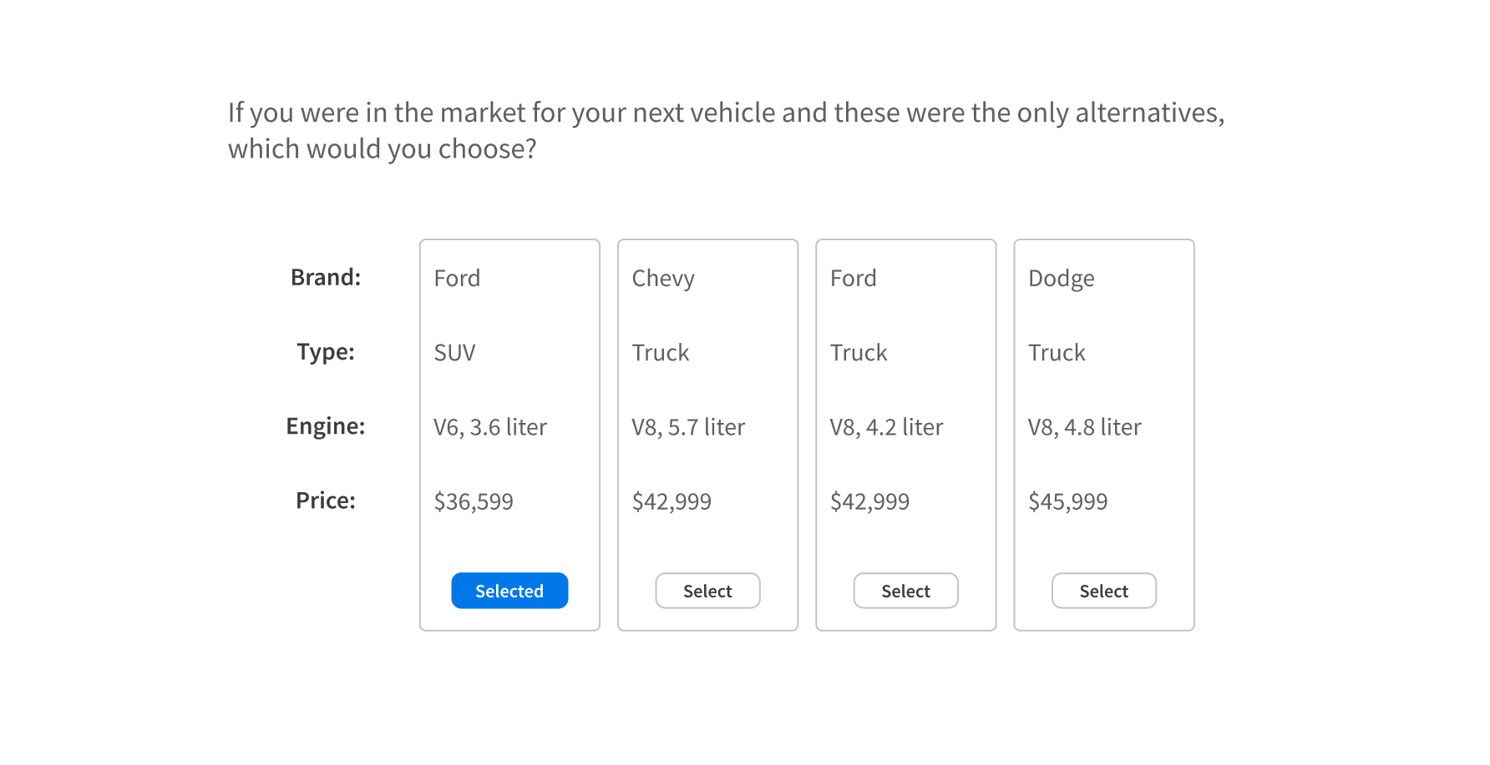Select the Dodge truck option
Viewport: 1490px width, 765px height.
coord(1103,591)
